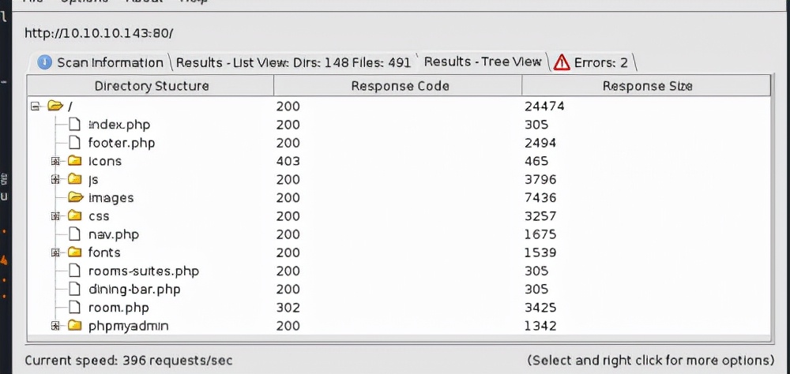The image size is (790, 374).
Task: Click the Current speed 396 requests/sec status
Action: pyautogui.click(x=129, y=361)
